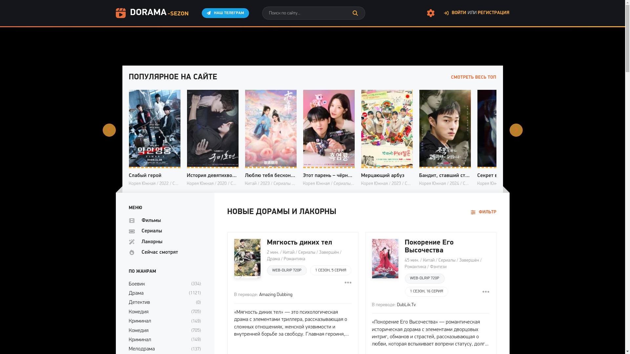Open Фильмы in the menu

click(151, 221)
